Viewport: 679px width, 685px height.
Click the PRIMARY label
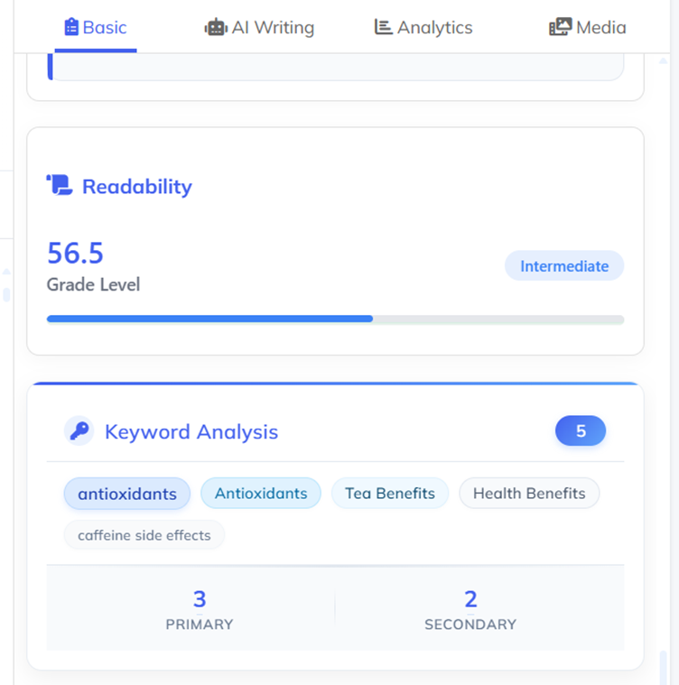(200, 625)
